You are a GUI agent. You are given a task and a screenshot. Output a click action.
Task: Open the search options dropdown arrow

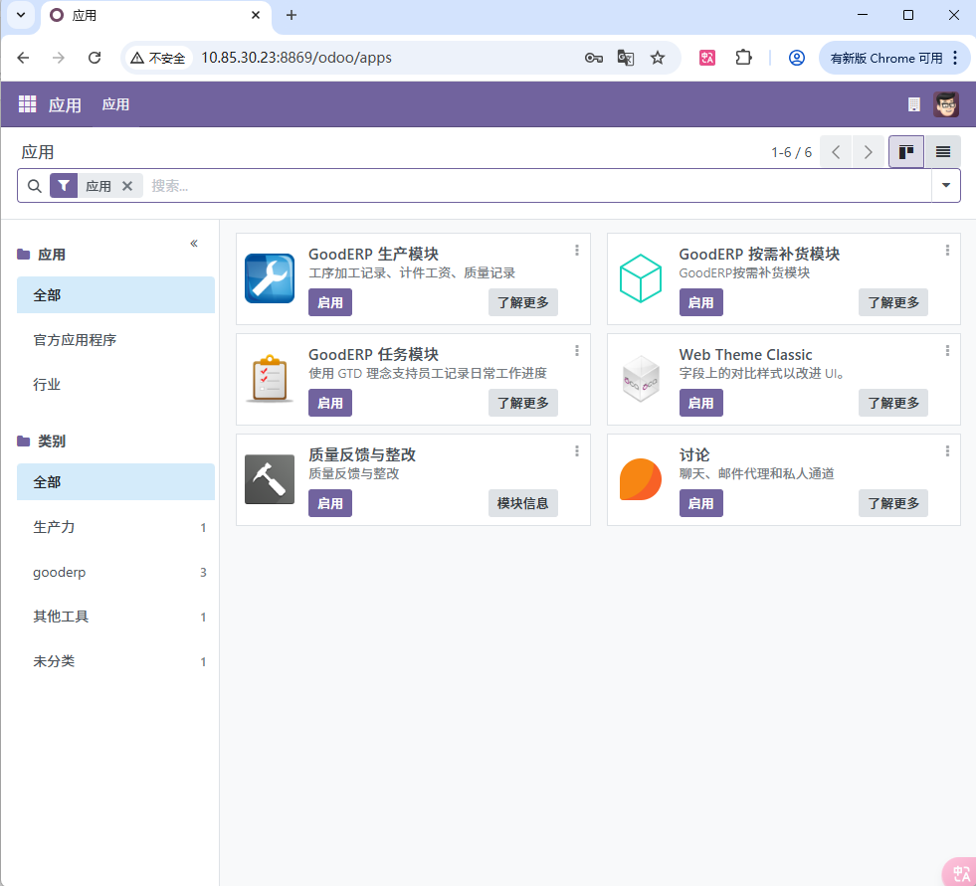[x=946, y=185]
